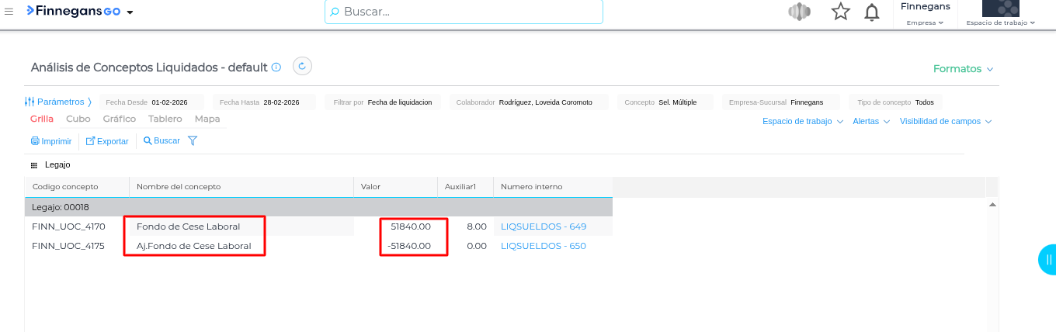
Task: Expand the Parámetros panel
Action: point(58,102)
